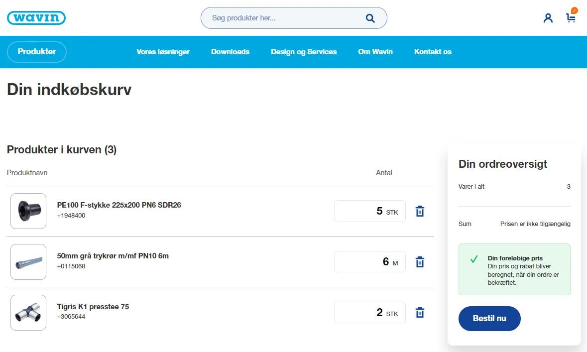Viewport: 587px width, 352px height.
Task: Delete Tigris K1 presstee with trash icon
Action: coord(420,312)
